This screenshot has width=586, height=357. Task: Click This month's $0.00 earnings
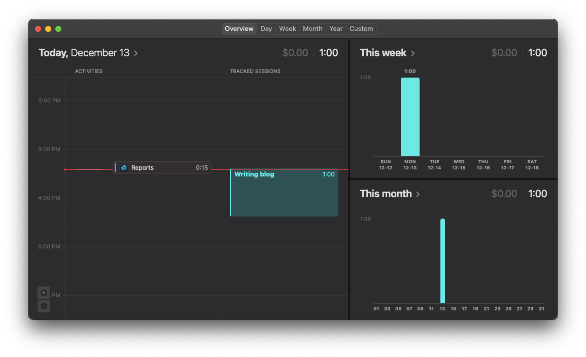point(504,194)
